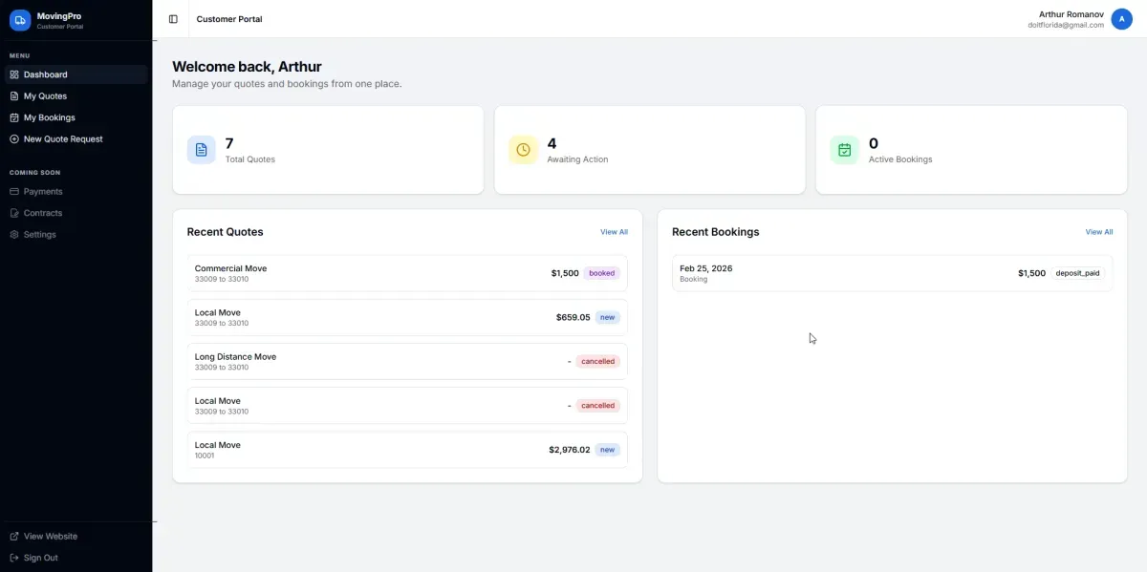The width and height of the screenshot is (1147, 572).
Task: Click the View Website external link icon
Action: [x=14, y=537]
